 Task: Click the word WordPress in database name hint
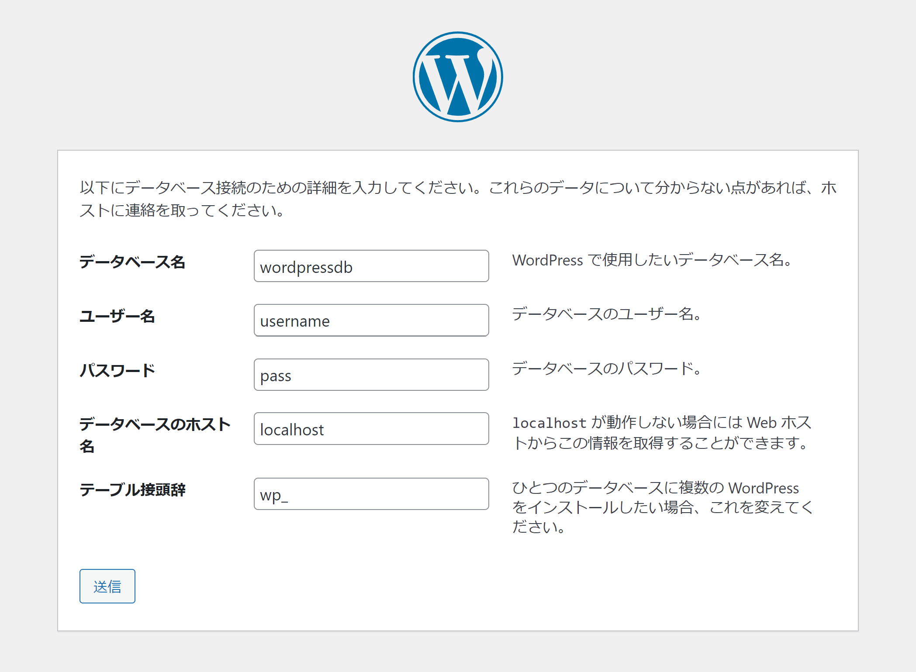(547, 261)
